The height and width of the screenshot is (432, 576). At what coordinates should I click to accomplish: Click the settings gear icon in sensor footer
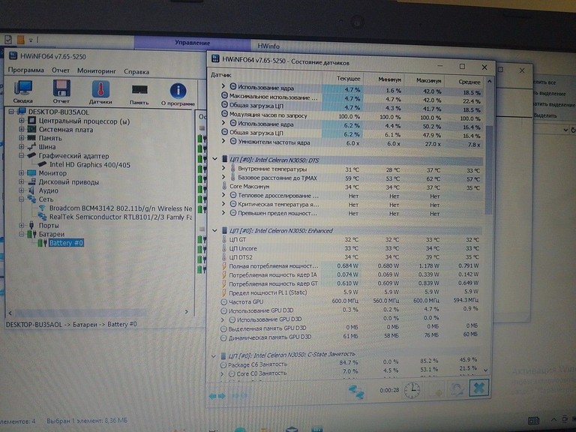click(457, 389)
